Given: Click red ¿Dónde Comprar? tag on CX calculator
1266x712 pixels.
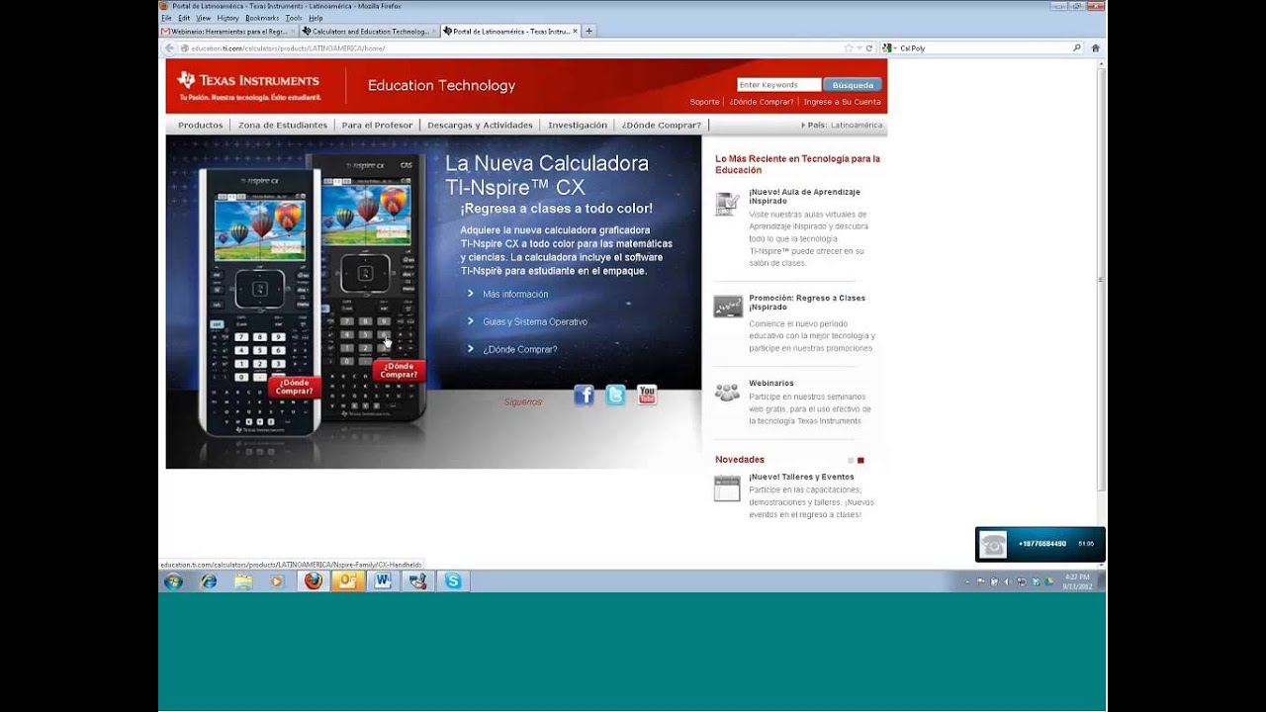Looking at the screenshot, I should click(295, 387).
